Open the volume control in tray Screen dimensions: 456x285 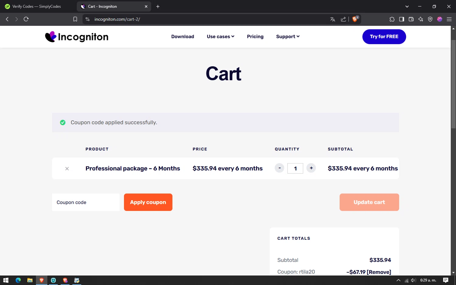(x=413, y=280)
